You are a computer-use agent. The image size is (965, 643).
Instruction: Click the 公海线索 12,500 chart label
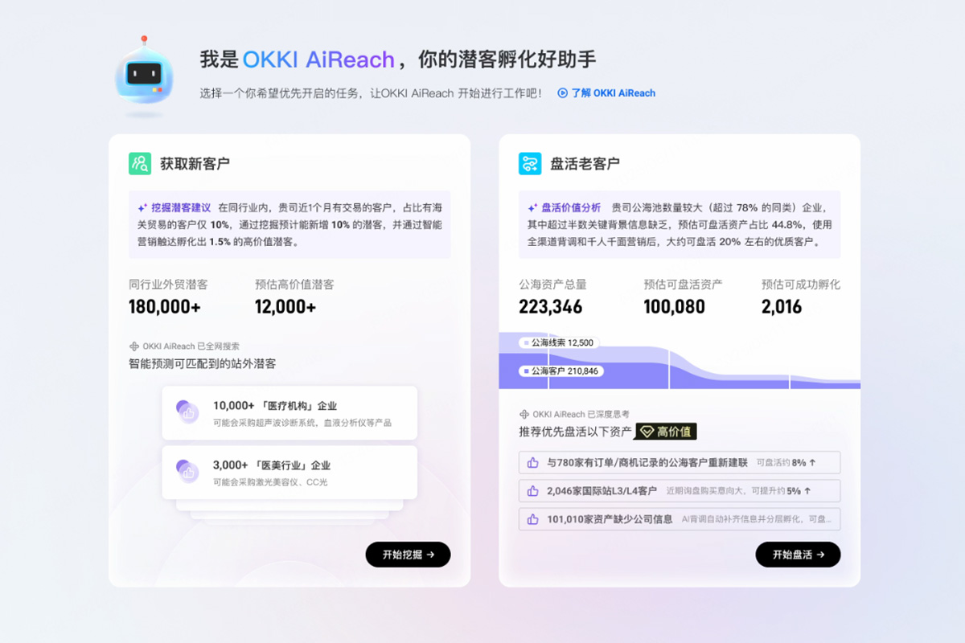[559, 342]
